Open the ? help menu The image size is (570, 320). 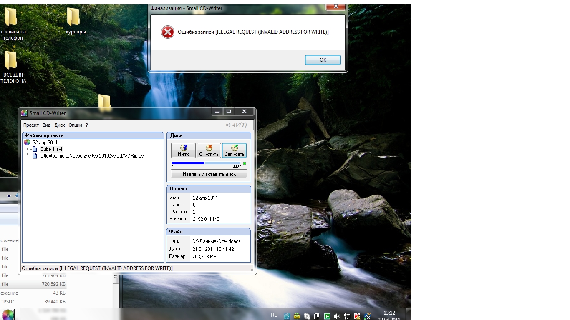point(87,125)
